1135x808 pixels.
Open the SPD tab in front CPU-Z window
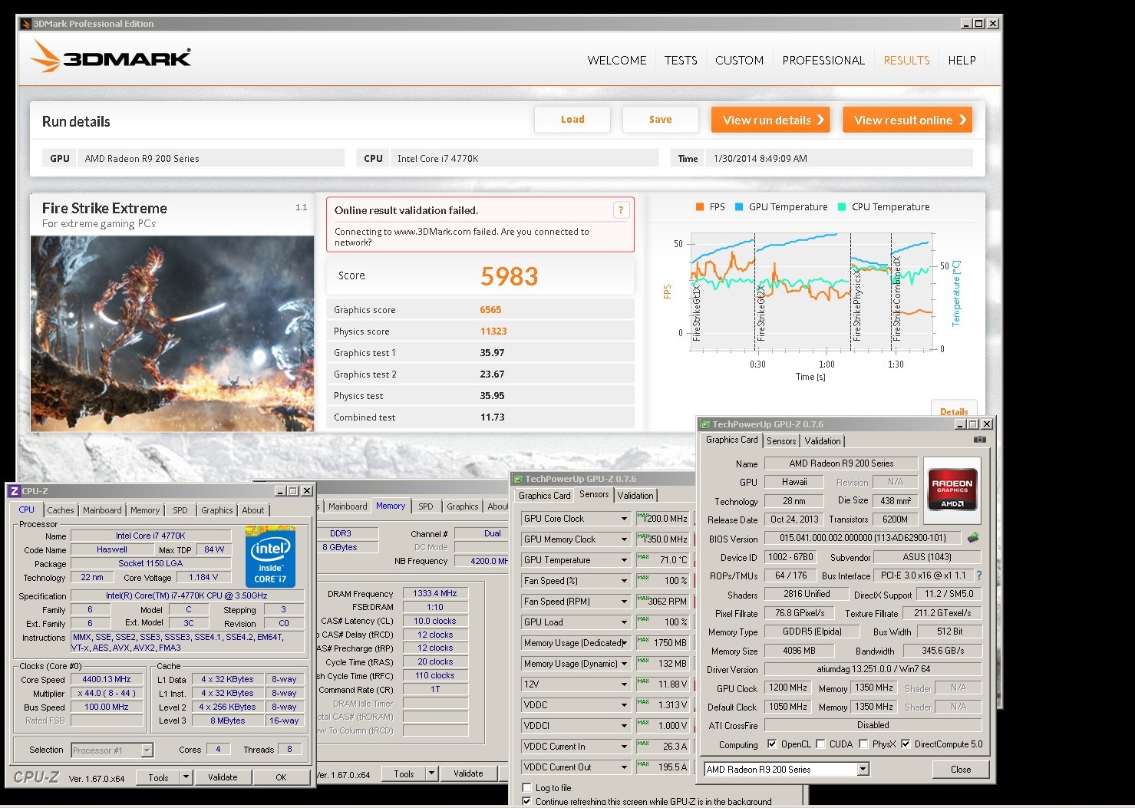click(180, 510)
